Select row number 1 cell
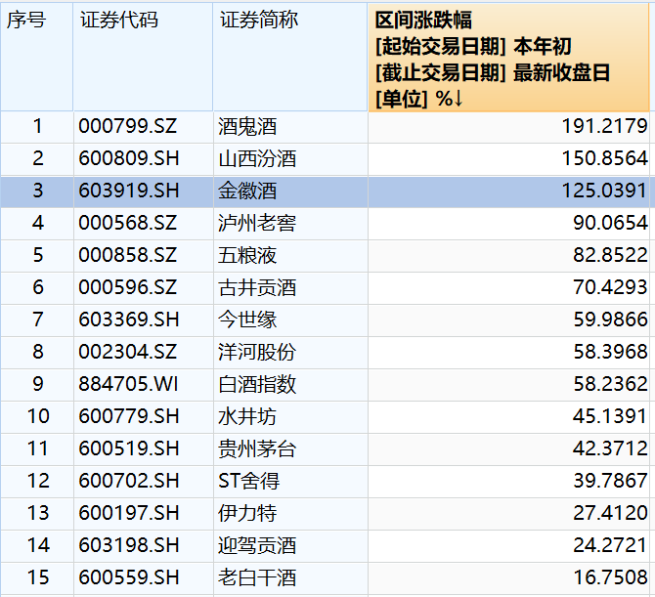Image resolution: width=655 pixels, height=597 pixels. (37, 126)
